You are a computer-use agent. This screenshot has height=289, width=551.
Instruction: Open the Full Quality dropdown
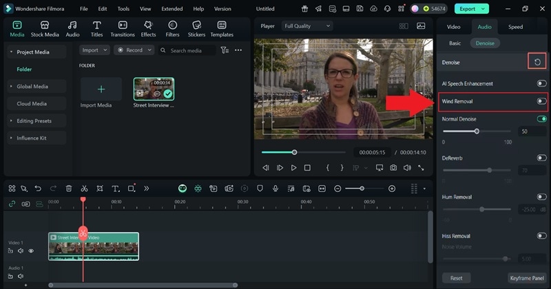(306, 26)
